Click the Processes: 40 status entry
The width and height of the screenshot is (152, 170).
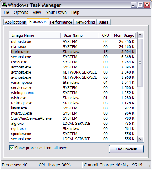point(15,165)
